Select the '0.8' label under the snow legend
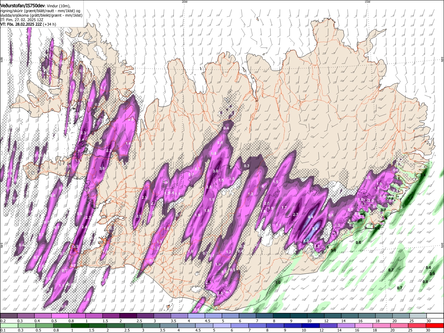Screen dimensions: 444x333 click(x=71, y=321)
